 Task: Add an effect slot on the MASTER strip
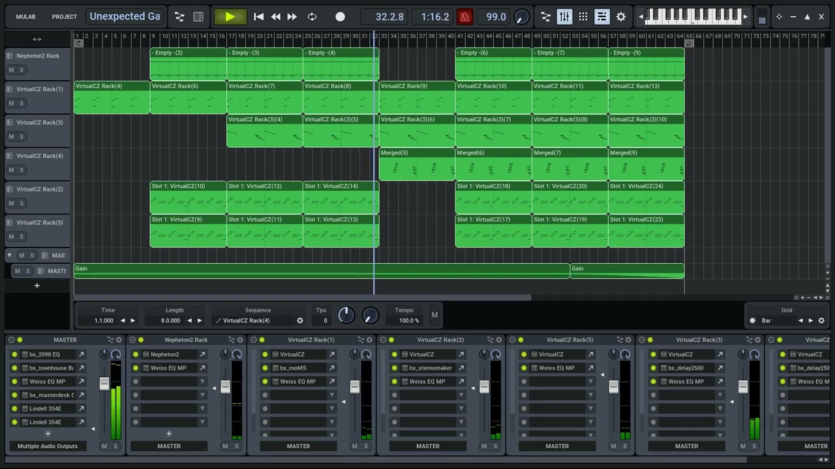[48, 433]
